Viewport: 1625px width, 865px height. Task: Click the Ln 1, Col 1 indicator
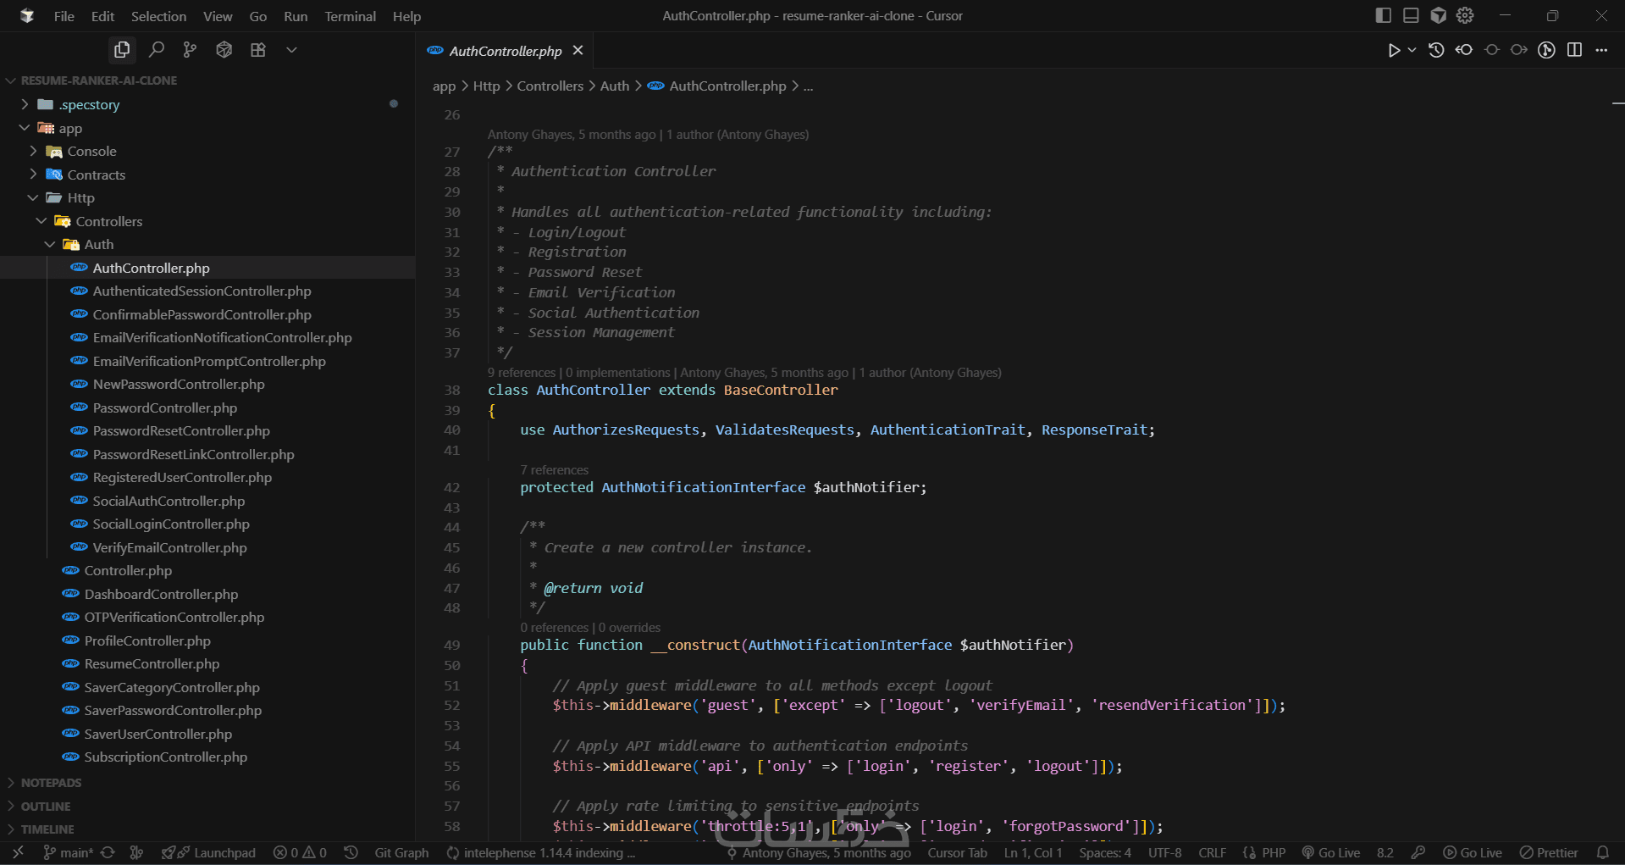(1033, 852)
